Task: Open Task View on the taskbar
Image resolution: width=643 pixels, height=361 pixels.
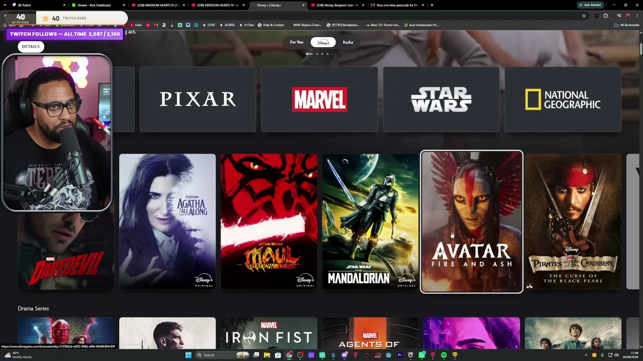Action: coord(256,355)
